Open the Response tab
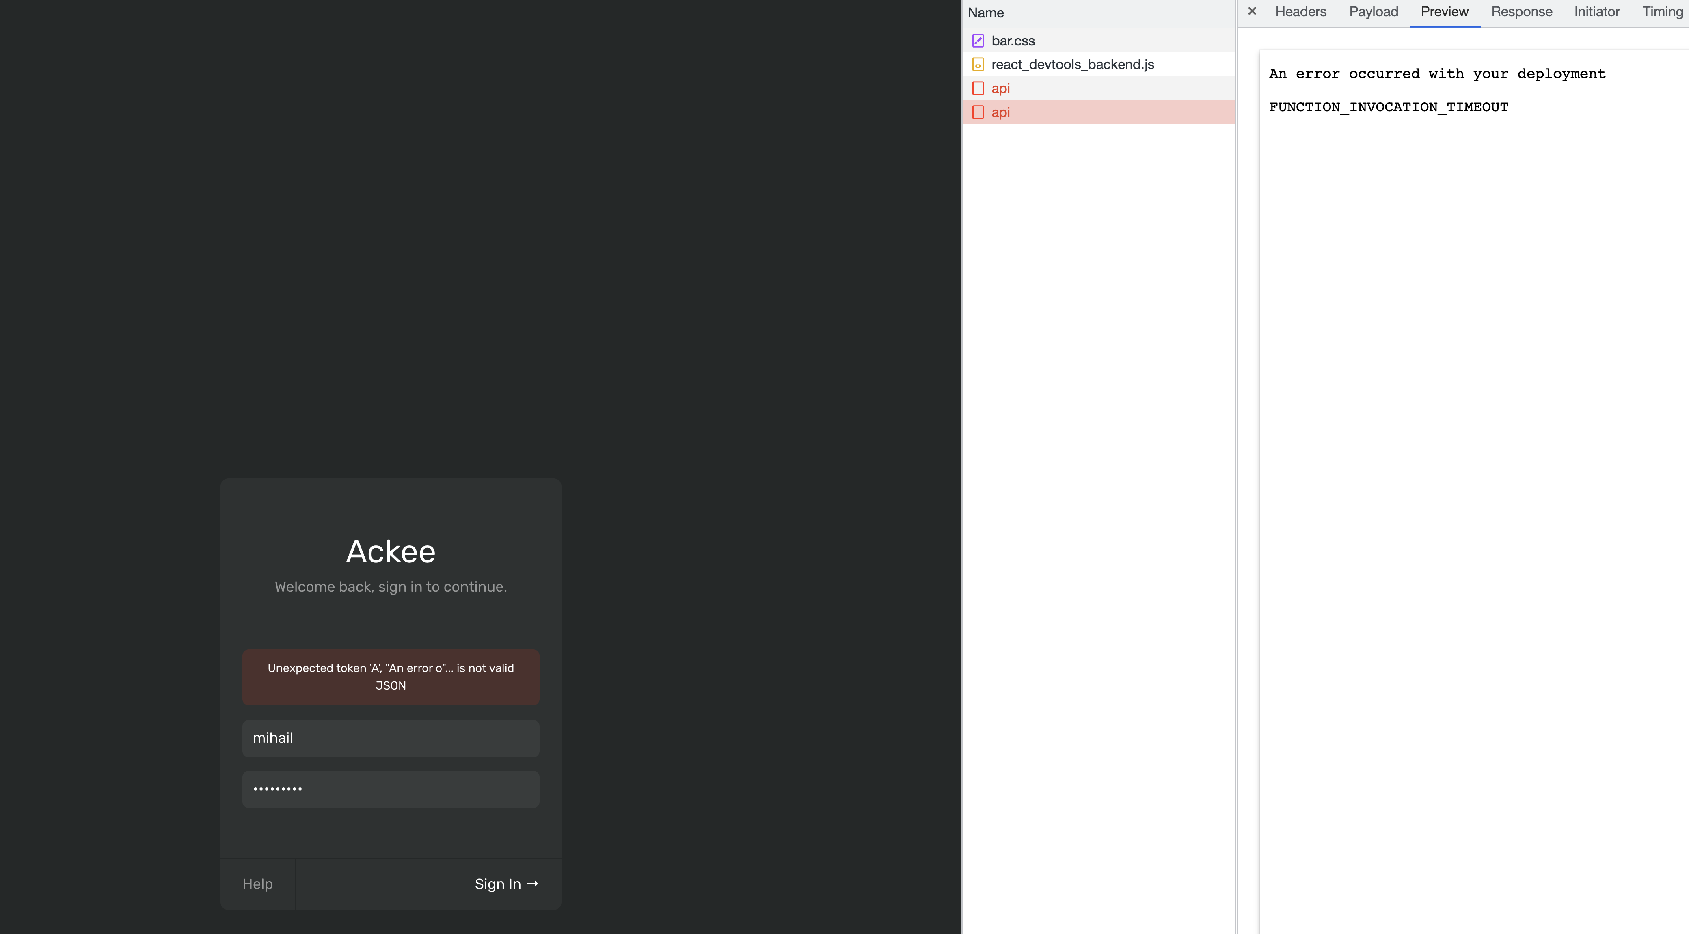The image size is (1689, 934). click(1522, 11)
